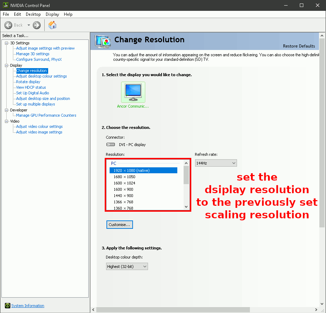Click the Customise... button

(120, 225)
